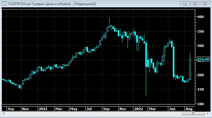
Task: Close the ГАЗПРОМ chart window
Action: click(205, 4)
